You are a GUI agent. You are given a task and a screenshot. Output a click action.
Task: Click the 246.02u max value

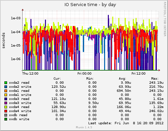[x=156, y=111]
